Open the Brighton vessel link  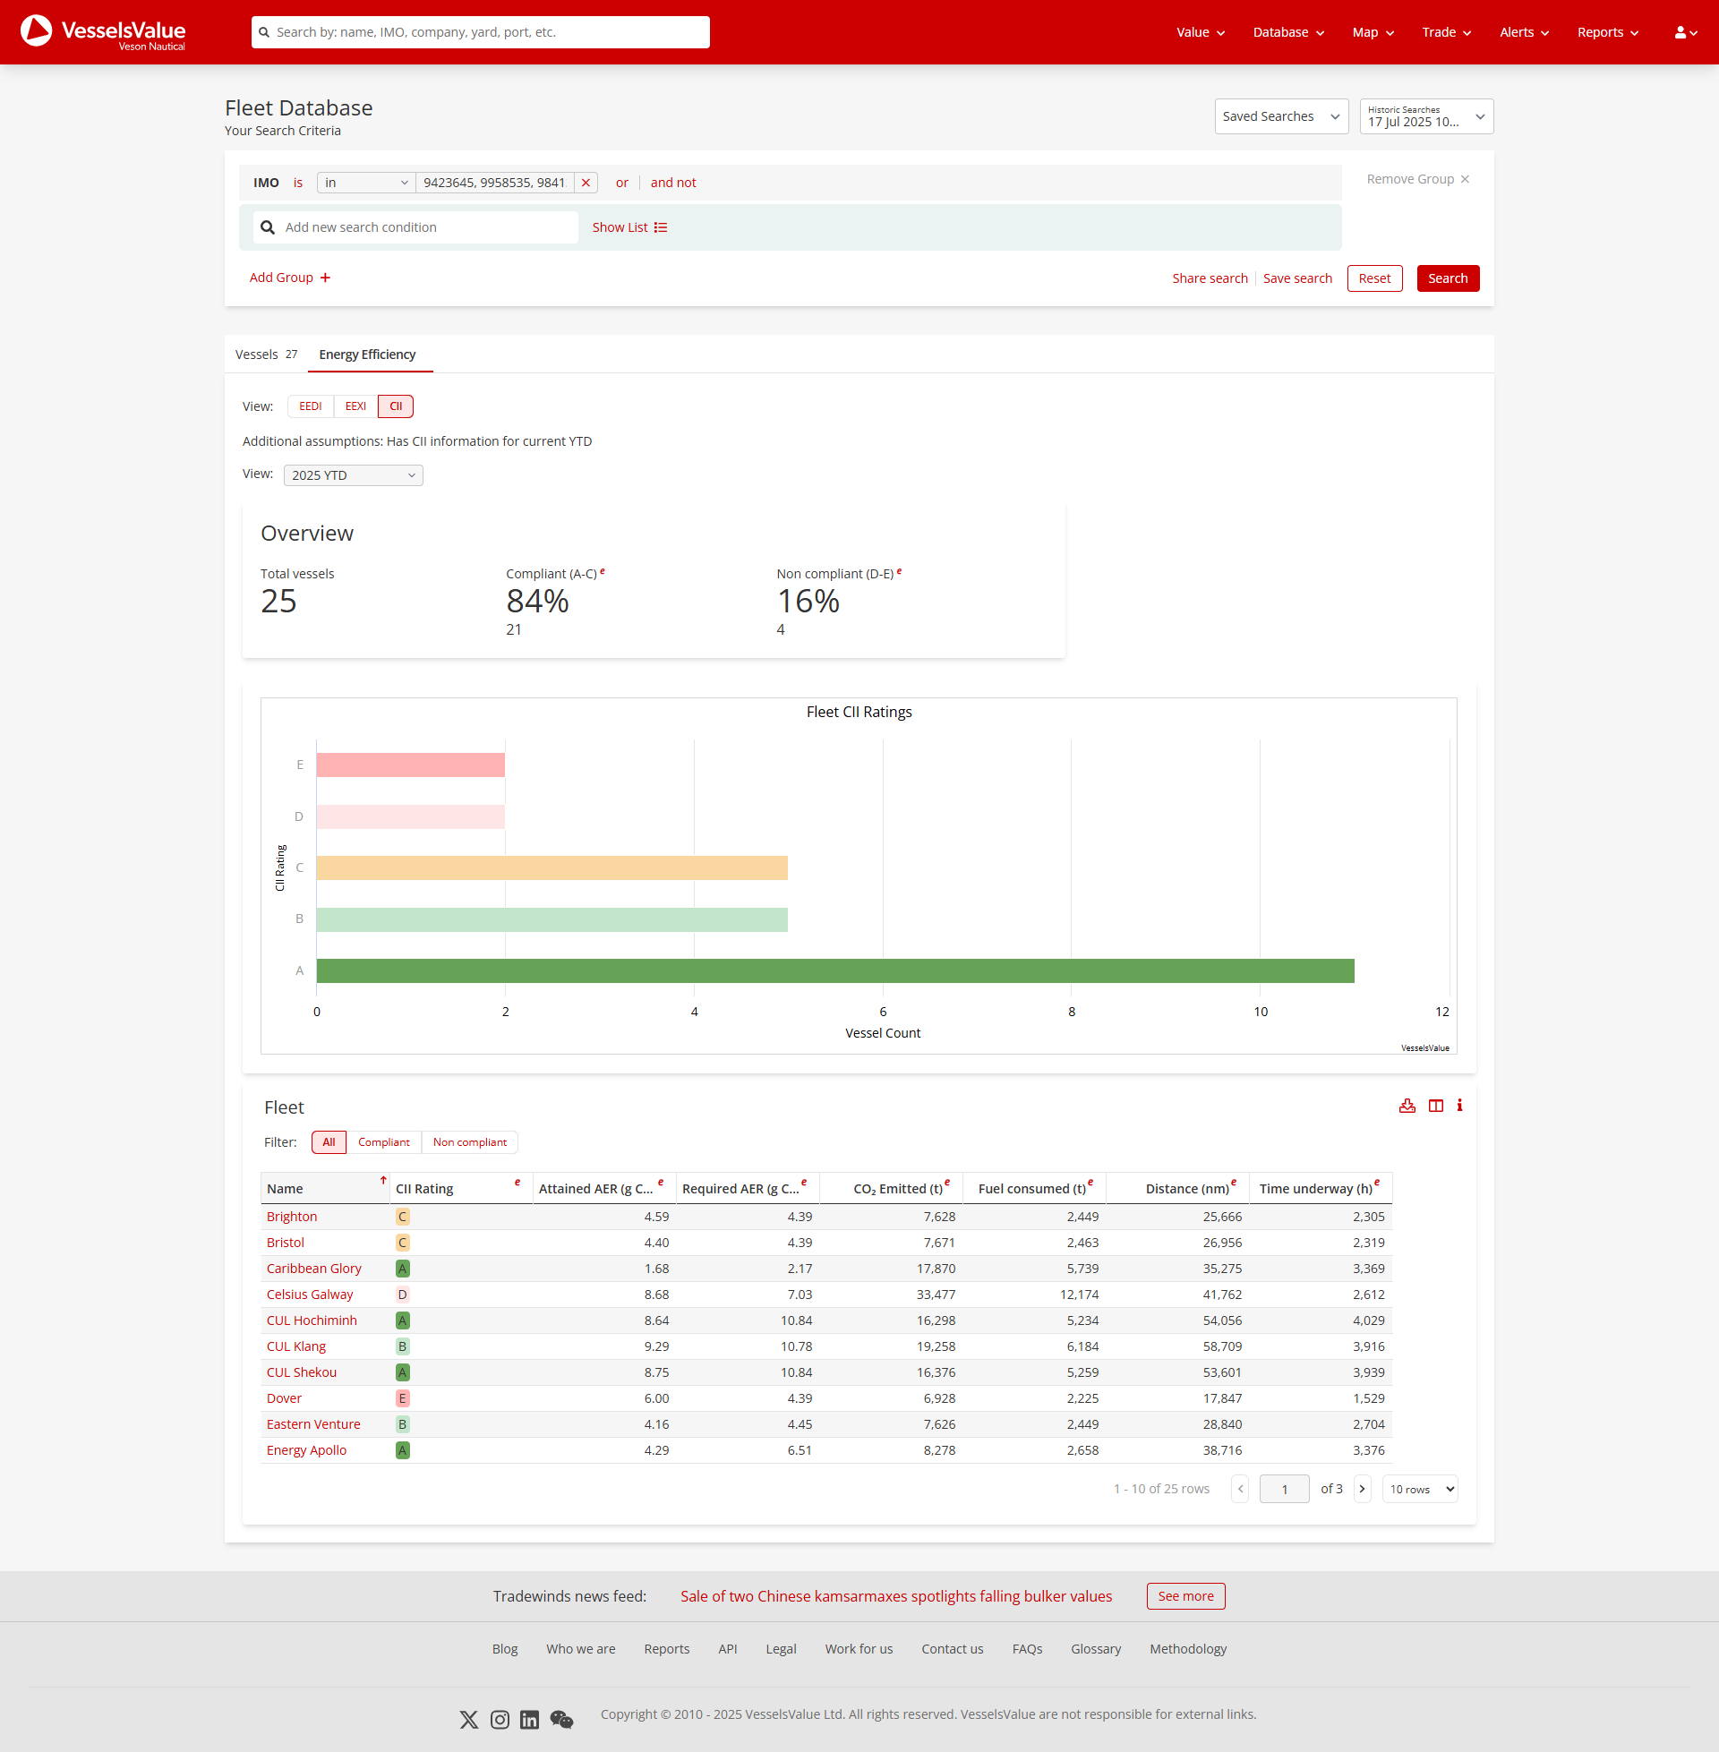(x=291, y=1216)
